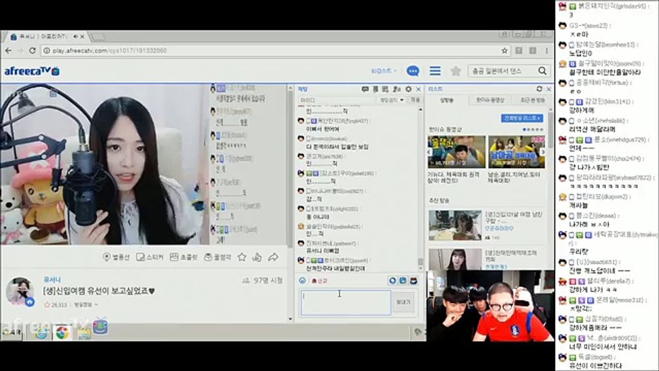Open first recommended broadcast thumbnail
659x371 pixels.
click(x=455, y=225)
